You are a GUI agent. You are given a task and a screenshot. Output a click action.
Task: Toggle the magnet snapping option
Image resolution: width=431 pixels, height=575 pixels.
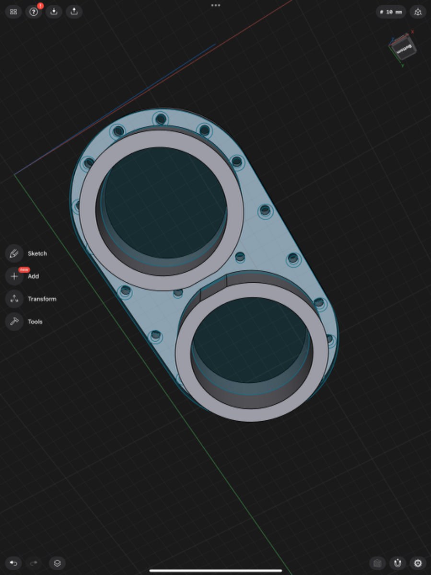tap(397, 563)
